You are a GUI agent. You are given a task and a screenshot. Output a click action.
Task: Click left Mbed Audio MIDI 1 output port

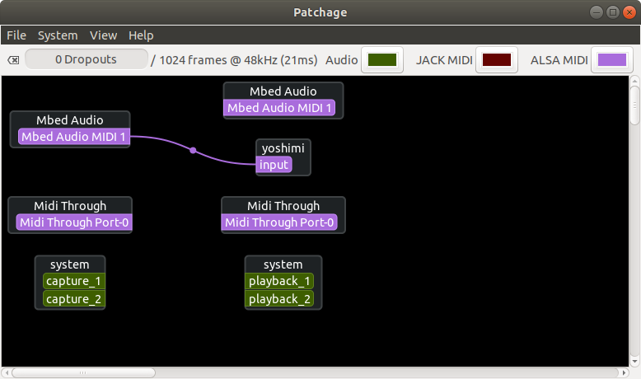(74, 137)
